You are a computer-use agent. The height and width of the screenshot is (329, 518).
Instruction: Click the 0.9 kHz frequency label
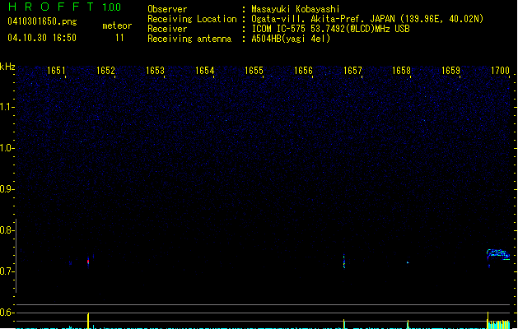point(7,189)
